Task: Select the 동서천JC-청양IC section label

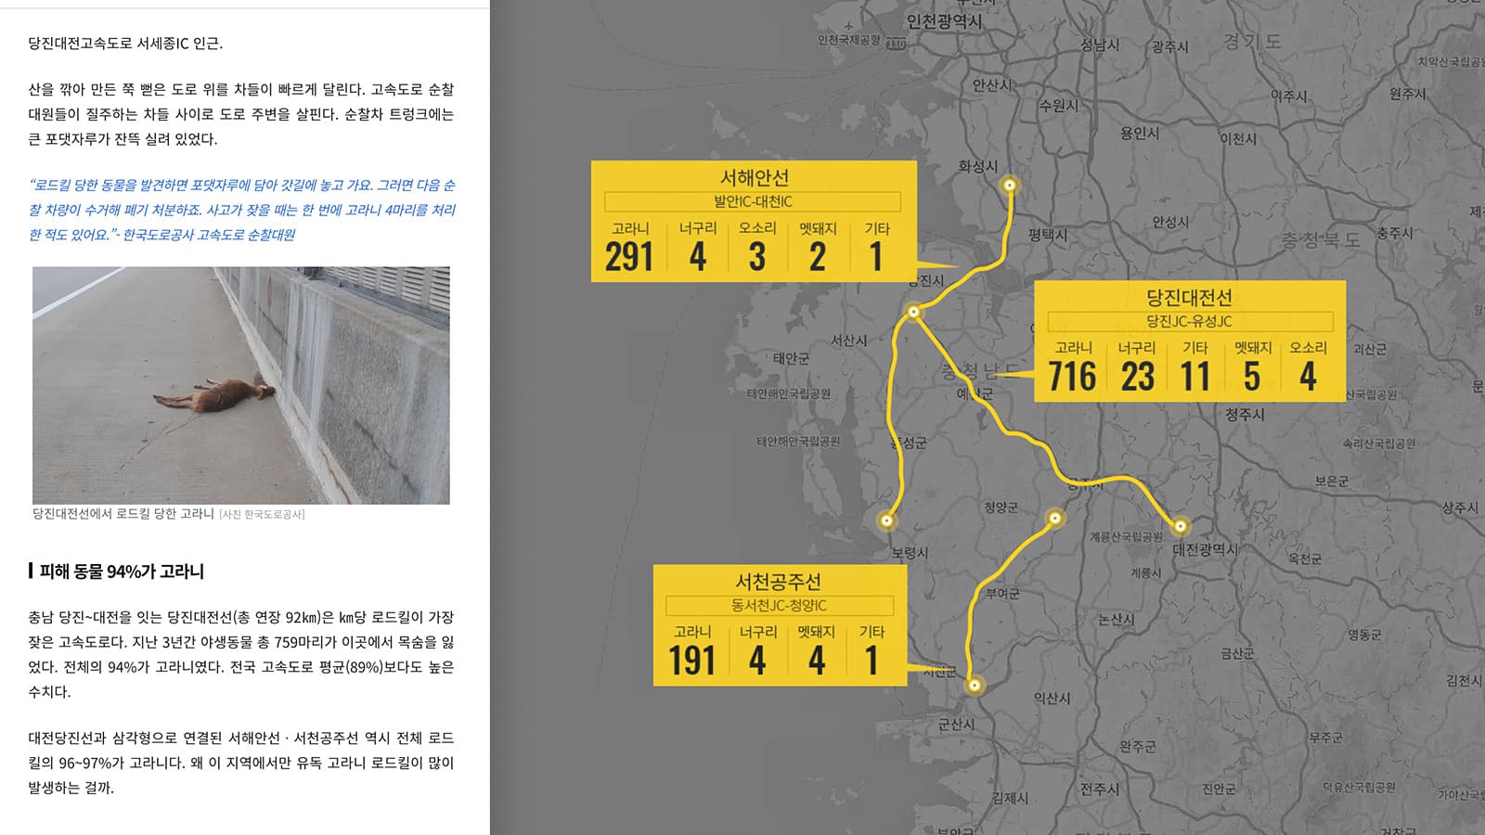Action: coord(779,606)
